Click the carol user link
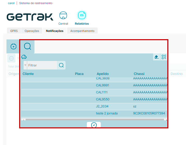 click(x=11, y=3)
